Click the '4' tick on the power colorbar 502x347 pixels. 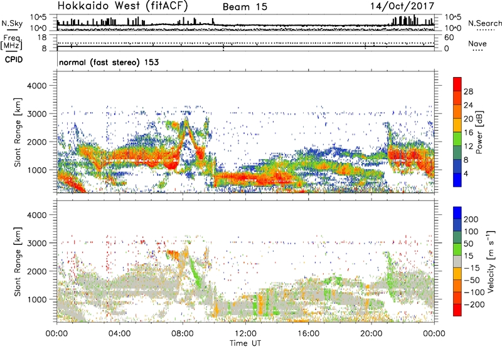(x=466, y=173)
